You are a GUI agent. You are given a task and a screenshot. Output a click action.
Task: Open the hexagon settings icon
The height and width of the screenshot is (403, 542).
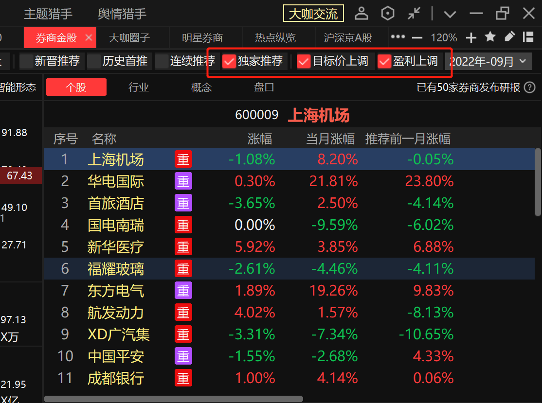point(387,14)
